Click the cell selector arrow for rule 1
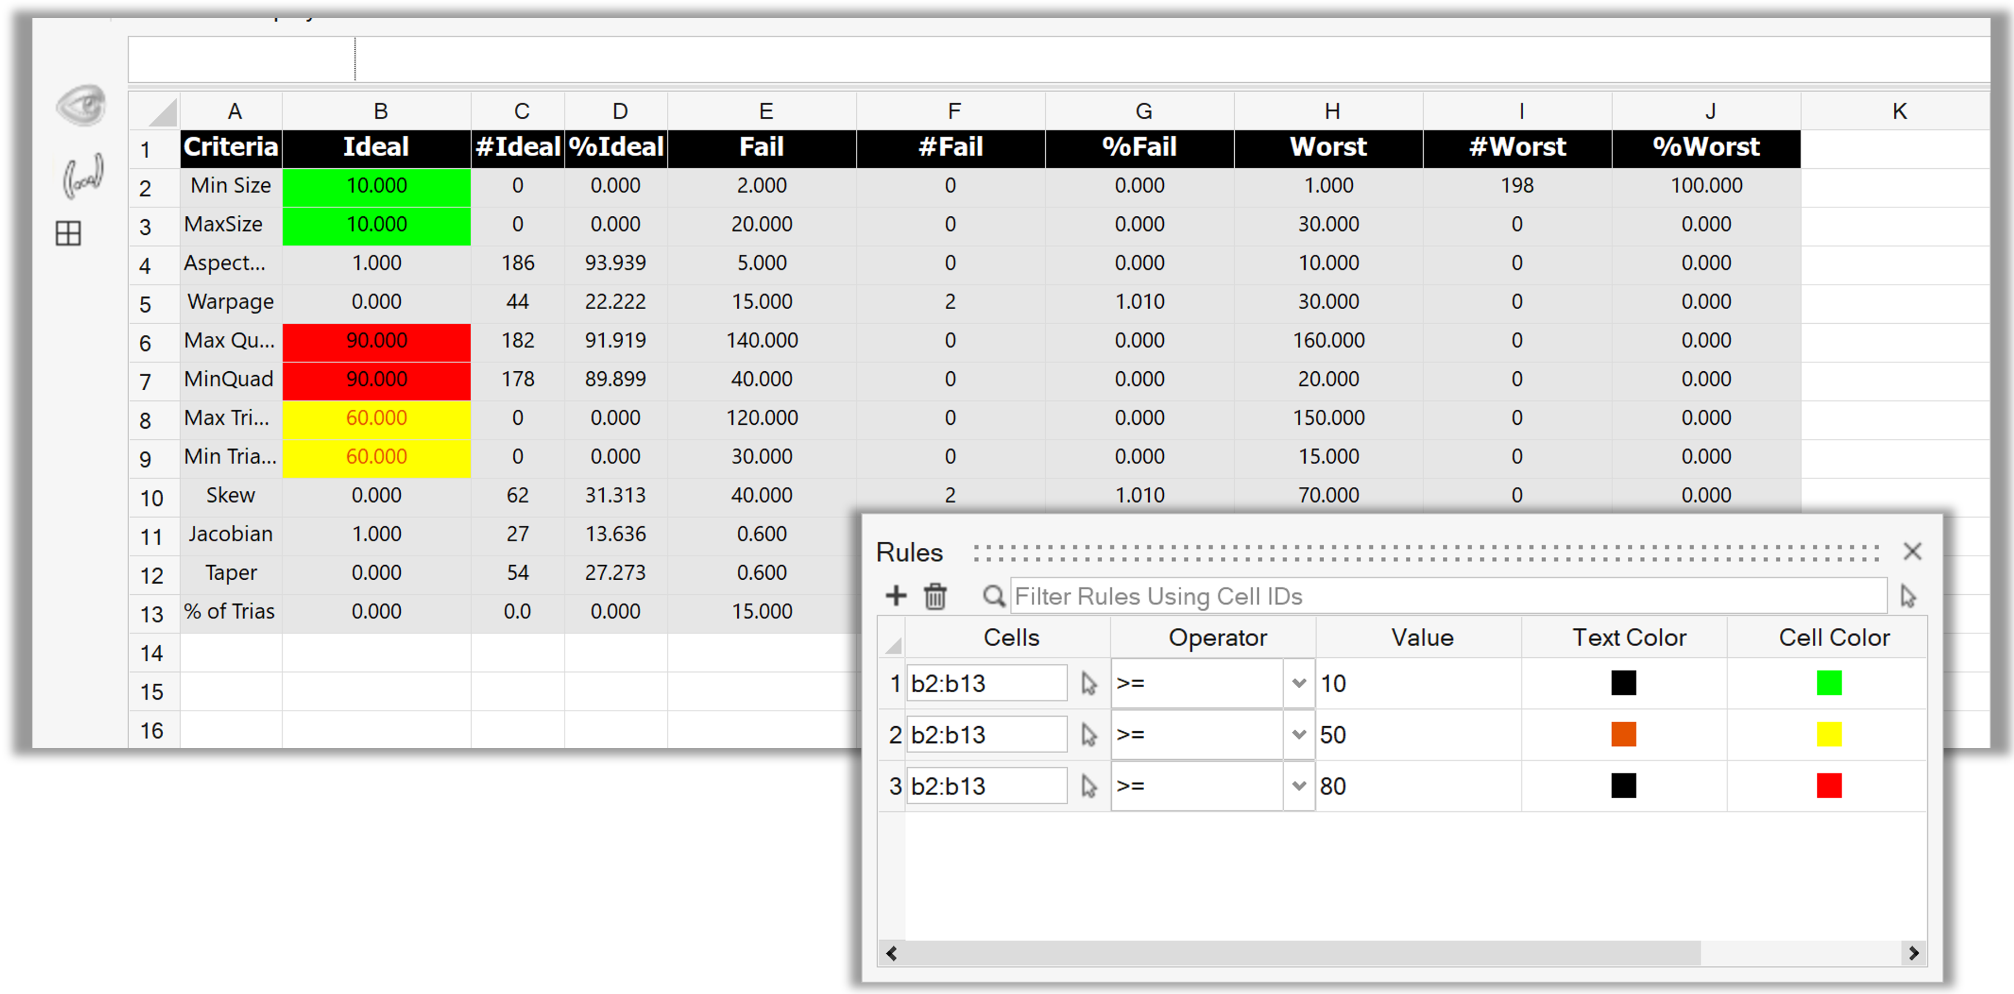 (x=1088, y=684)
